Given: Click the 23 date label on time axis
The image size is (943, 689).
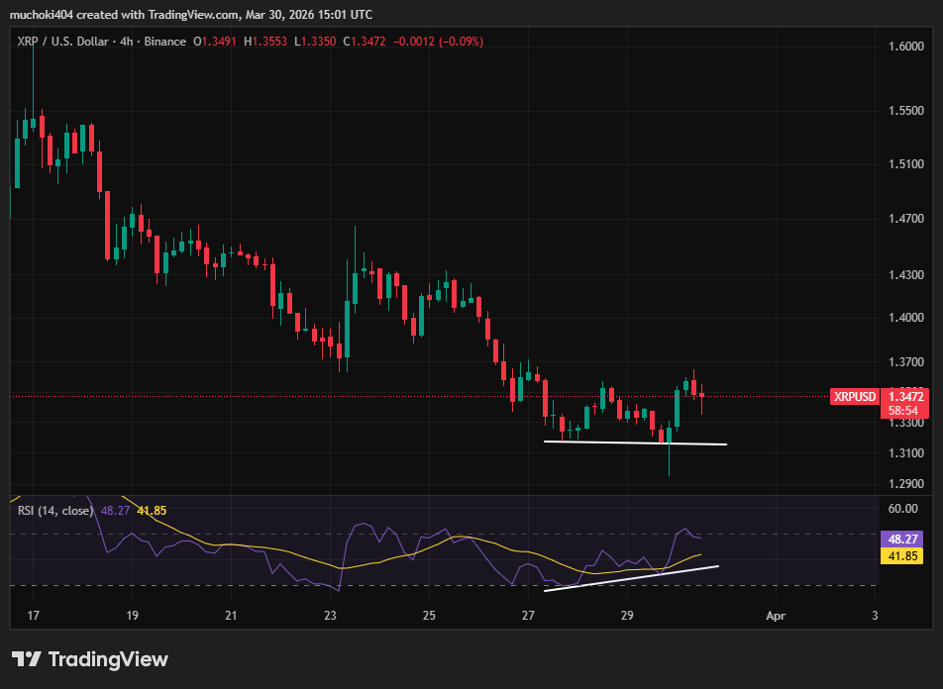Looking at the screenshot, I should [330, 615].
